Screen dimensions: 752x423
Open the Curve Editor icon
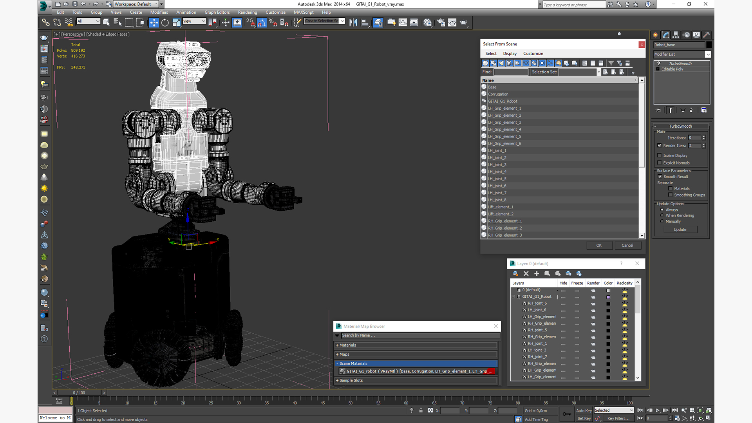click(403, 22)
